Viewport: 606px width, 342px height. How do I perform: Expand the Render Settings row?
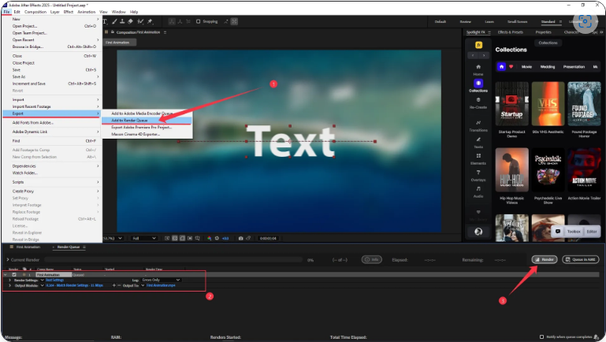tap(9, 281)
